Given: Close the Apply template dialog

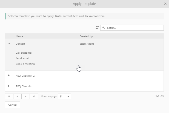Looking at the screenshot, I should pyautogui.click(x=165, y=4).
